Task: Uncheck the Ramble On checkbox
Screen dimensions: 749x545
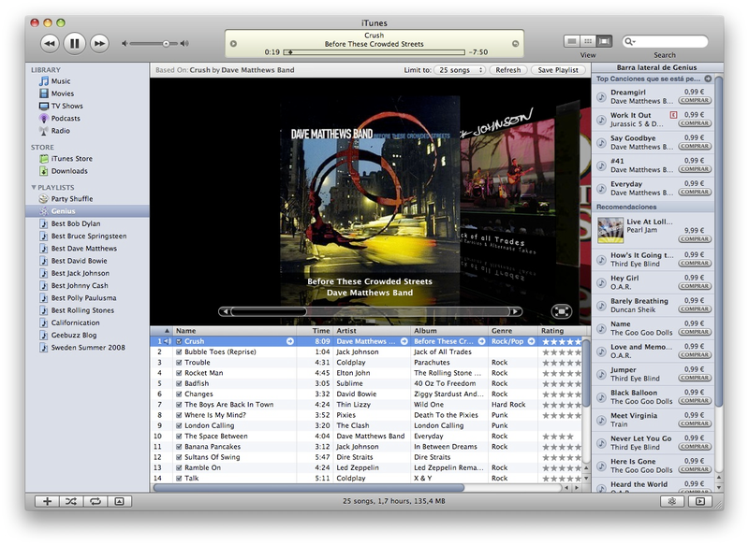Action: pos(179,467)
